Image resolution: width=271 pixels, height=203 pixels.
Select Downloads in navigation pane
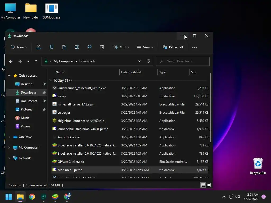click(26, 93)
